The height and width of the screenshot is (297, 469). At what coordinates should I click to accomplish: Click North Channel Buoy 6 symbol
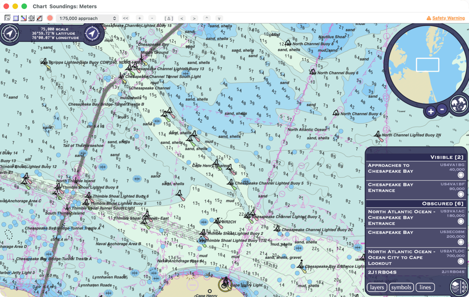tap(313, 72)
